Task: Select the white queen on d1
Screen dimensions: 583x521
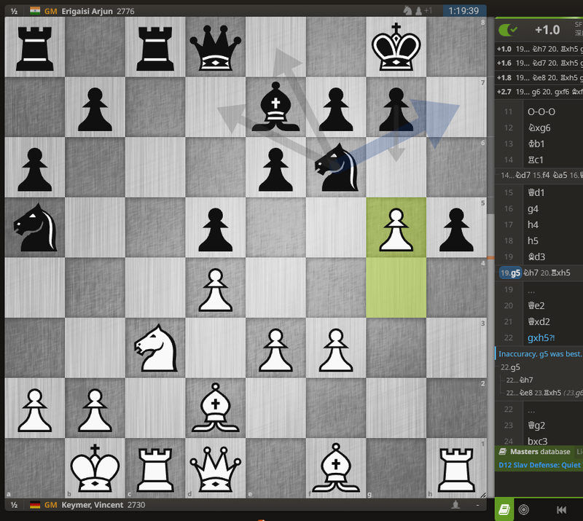Action: click(215, 469)
